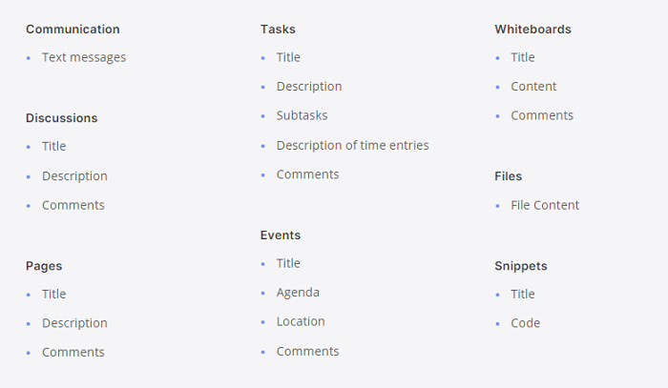
Task: Click Description of time entries item
Action: (353, 146)
